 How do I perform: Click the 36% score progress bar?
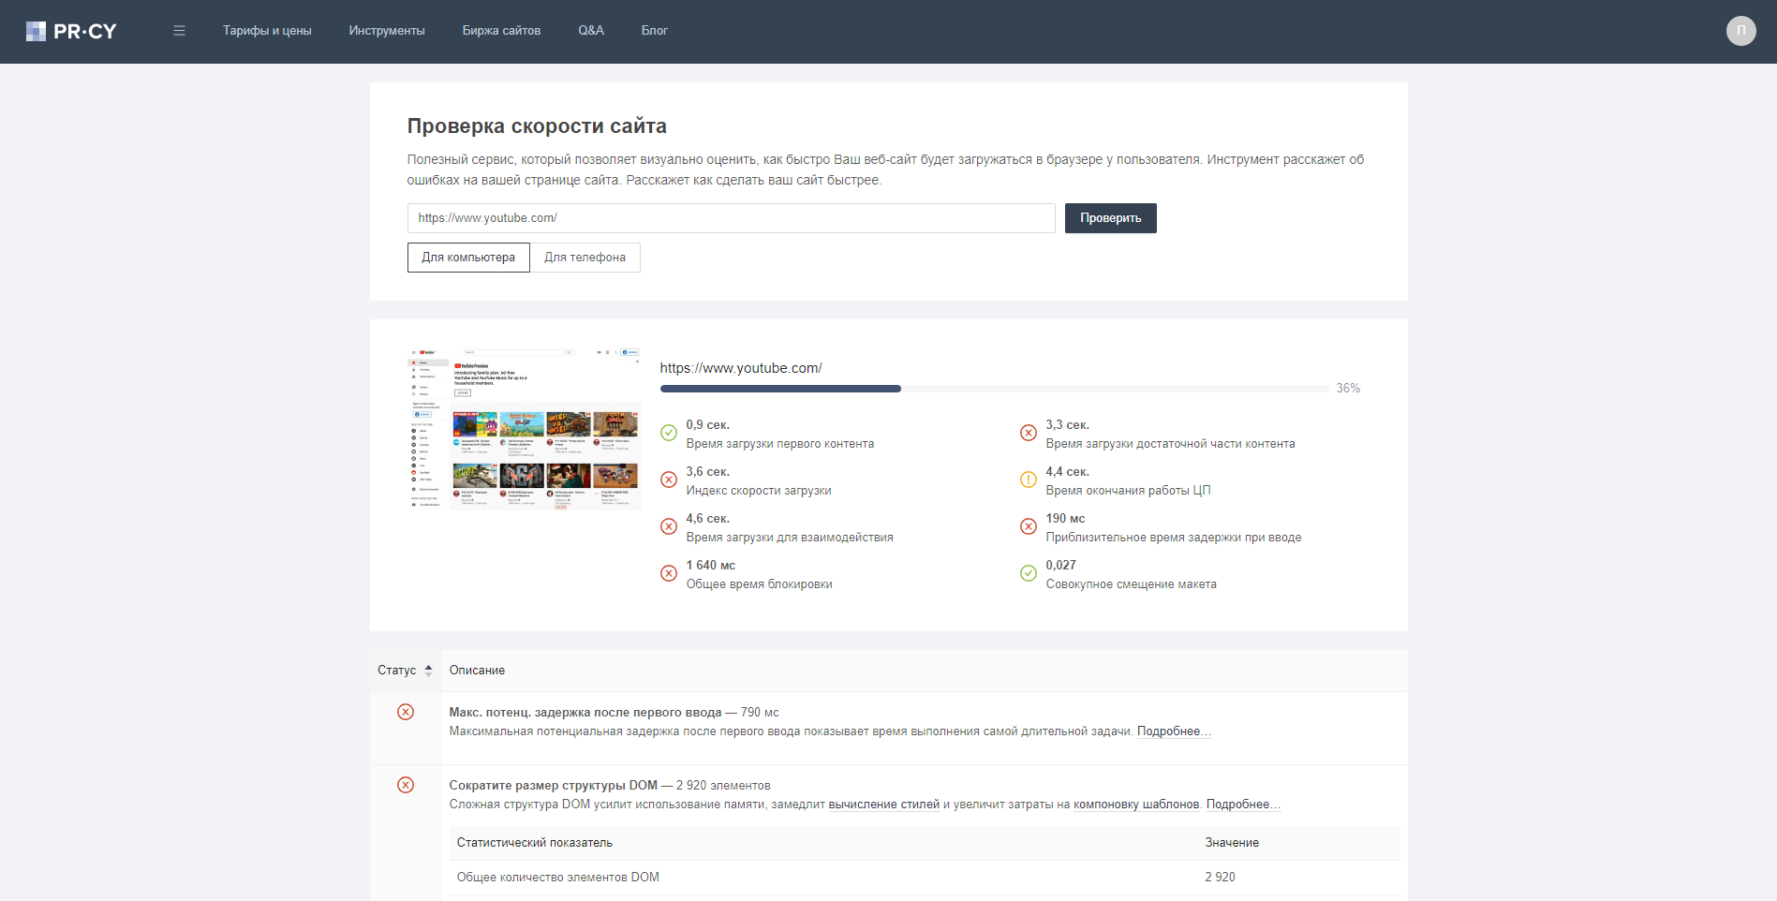point(994,389)
